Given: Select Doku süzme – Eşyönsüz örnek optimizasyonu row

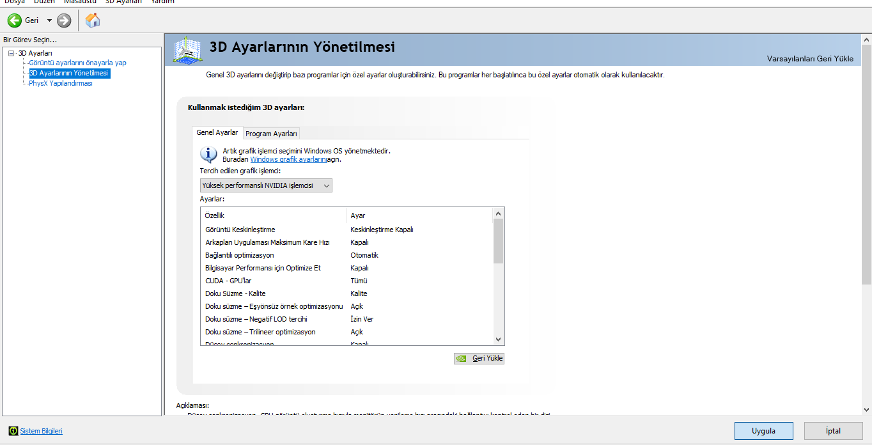Looking at the screenshot, I should click(x=346, y=306).
